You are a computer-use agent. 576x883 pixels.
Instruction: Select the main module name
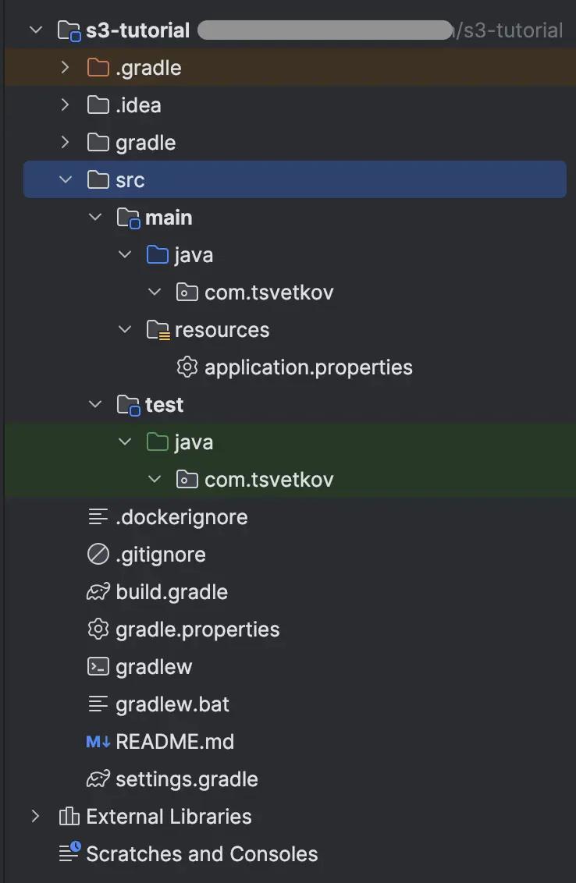coord(169,218)
